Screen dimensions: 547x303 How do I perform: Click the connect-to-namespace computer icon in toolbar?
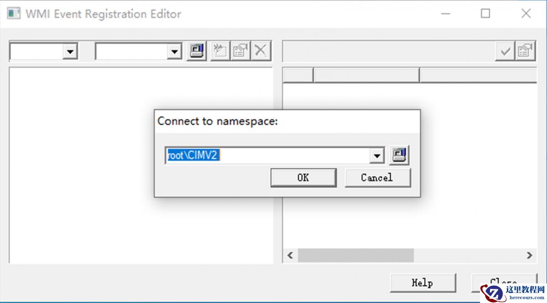click(x=197, y=51)
